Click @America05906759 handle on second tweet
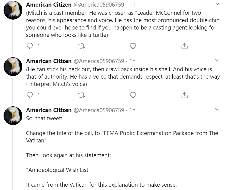Viewport: 225px width, 190px height. click(x=99, y=61)
